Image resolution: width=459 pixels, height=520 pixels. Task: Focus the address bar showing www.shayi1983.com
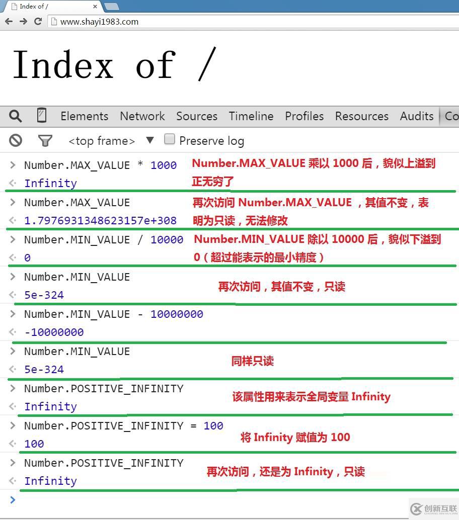tap(254, 22)
